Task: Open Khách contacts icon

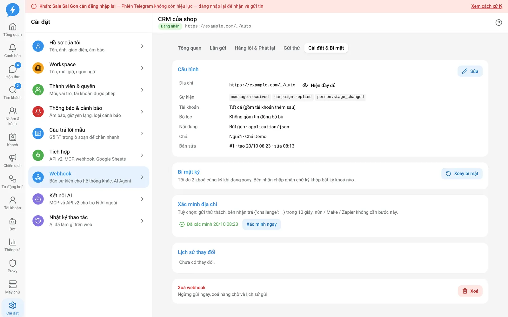Action: [x=13, y=140]
